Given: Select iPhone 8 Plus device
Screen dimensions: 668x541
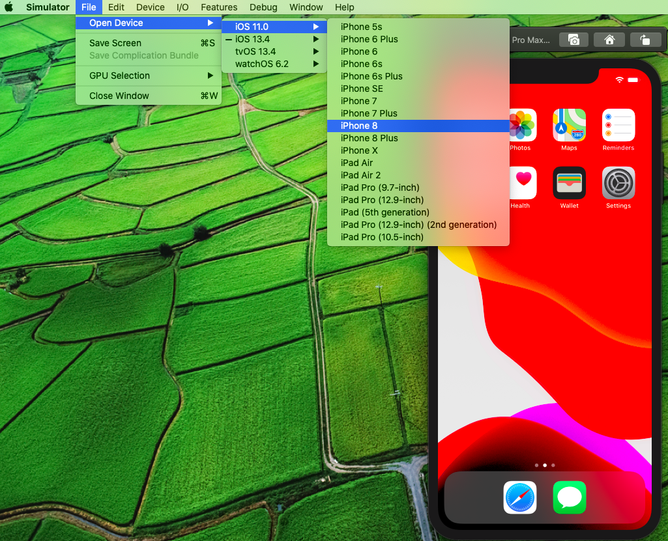Looking at the screenshot, I should point(418,138).
